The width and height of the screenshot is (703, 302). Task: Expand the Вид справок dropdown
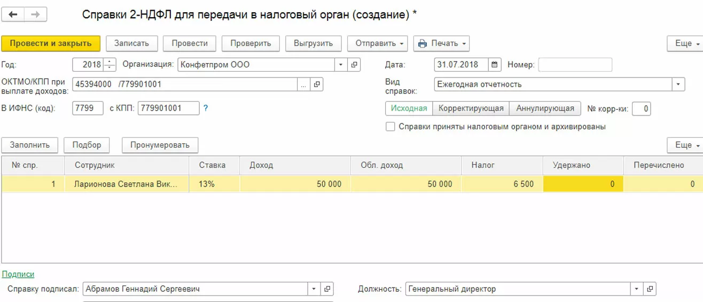click(x=678, y=84)
